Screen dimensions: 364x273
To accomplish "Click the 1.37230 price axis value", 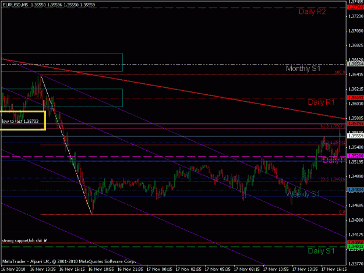I will pos(356,16).
